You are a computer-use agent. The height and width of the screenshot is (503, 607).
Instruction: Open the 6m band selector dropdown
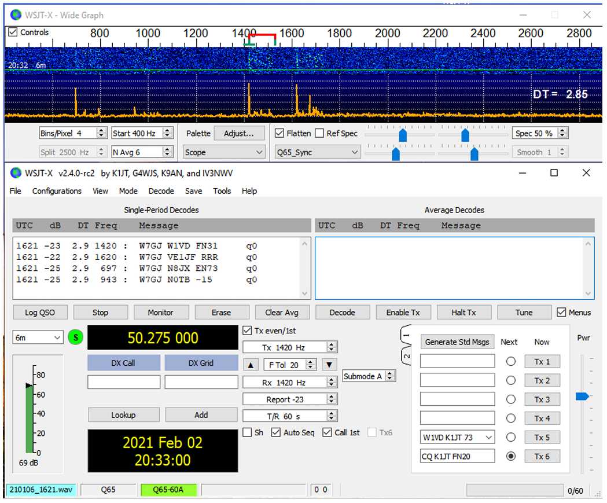pyautogui.click(x=38, y=337)
